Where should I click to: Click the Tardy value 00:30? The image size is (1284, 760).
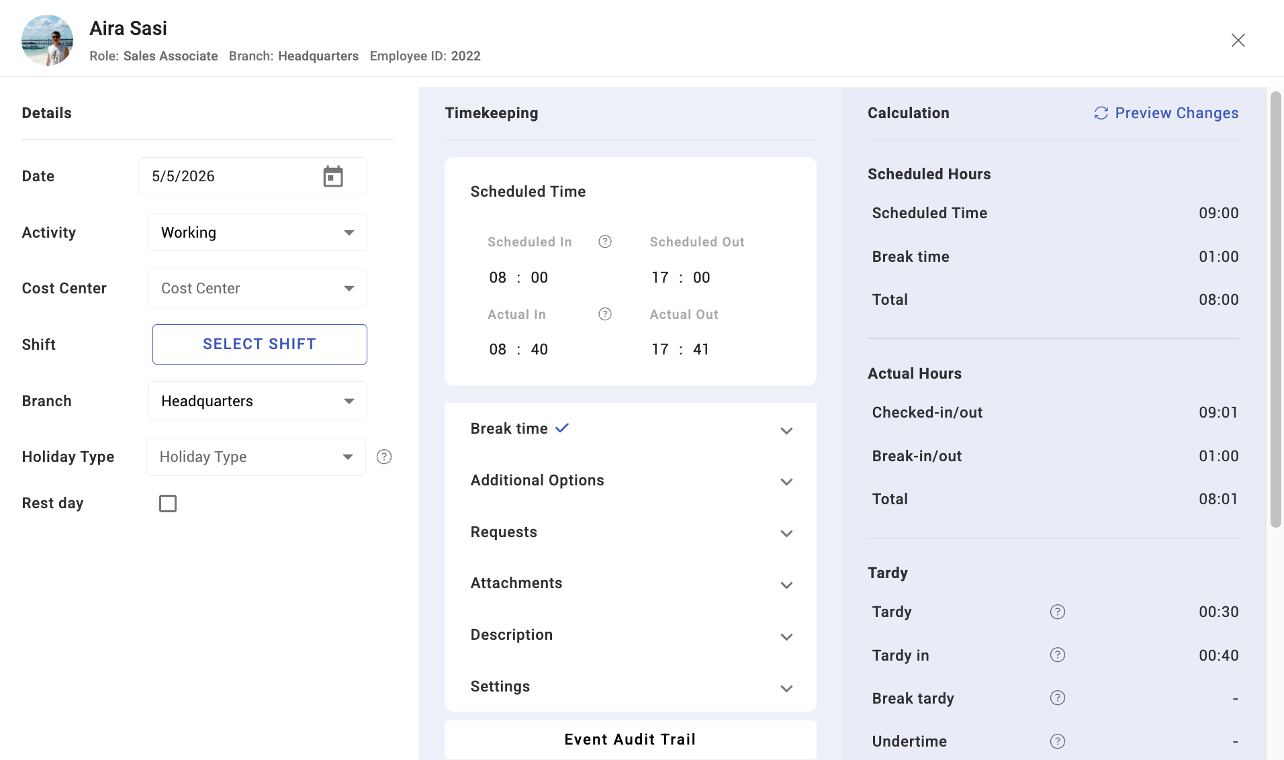(1219, 612)
